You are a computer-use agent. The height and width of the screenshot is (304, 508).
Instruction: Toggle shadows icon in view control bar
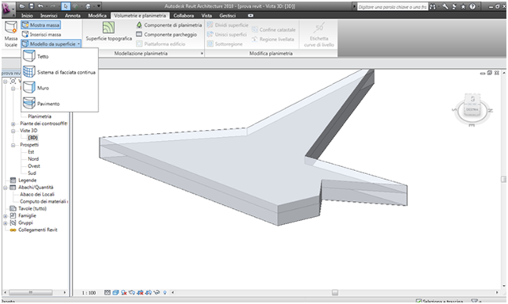click(124, 292)
